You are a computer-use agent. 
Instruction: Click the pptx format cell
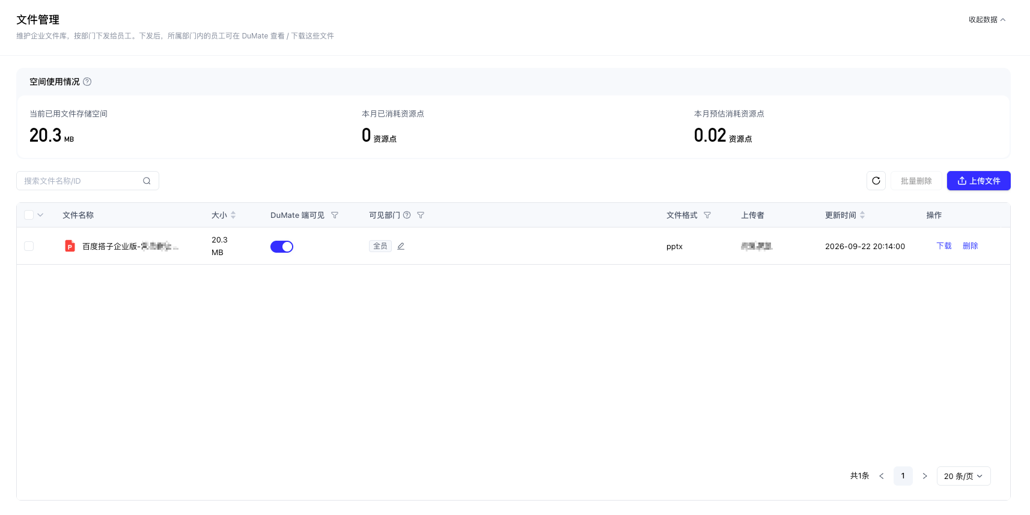[674, 247]
